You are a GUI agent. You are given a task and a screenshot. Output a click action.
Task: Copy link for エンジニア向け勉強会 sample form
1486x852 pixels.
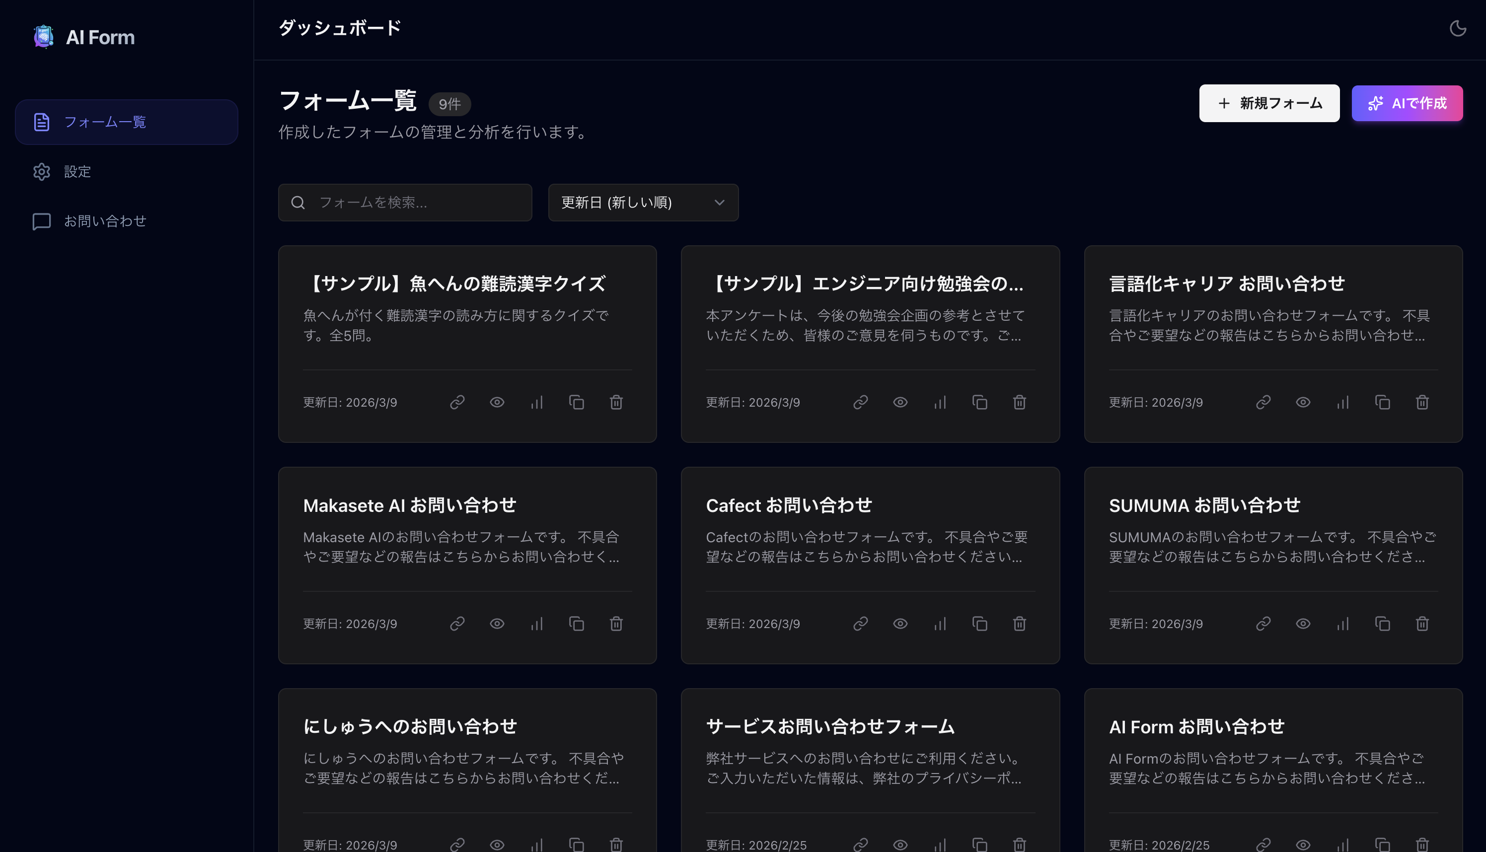(x=860, y=403)
